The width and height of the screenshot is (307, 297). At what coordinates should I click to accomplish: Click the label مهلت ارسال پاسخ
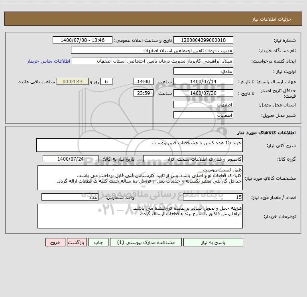point(276,82)
